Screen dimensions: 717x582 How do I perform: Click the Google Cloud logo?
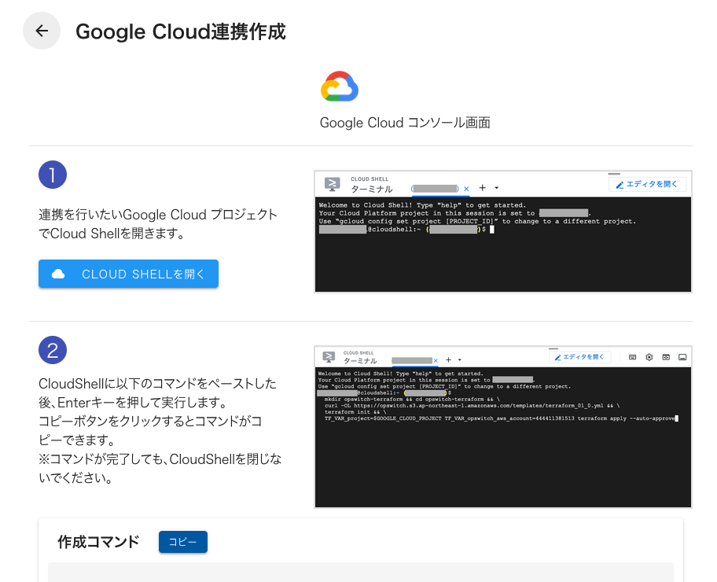[x=339, y=87]
